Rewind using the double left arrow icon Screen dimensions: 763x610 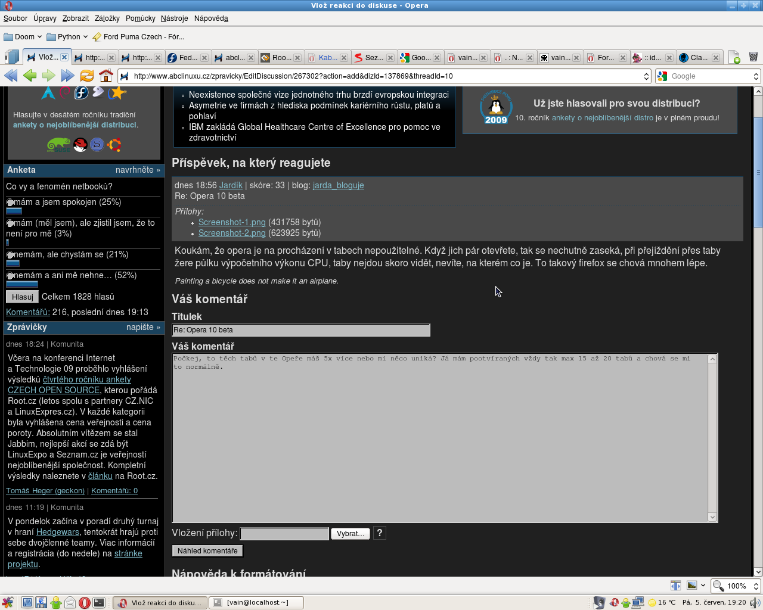point(11,76)
